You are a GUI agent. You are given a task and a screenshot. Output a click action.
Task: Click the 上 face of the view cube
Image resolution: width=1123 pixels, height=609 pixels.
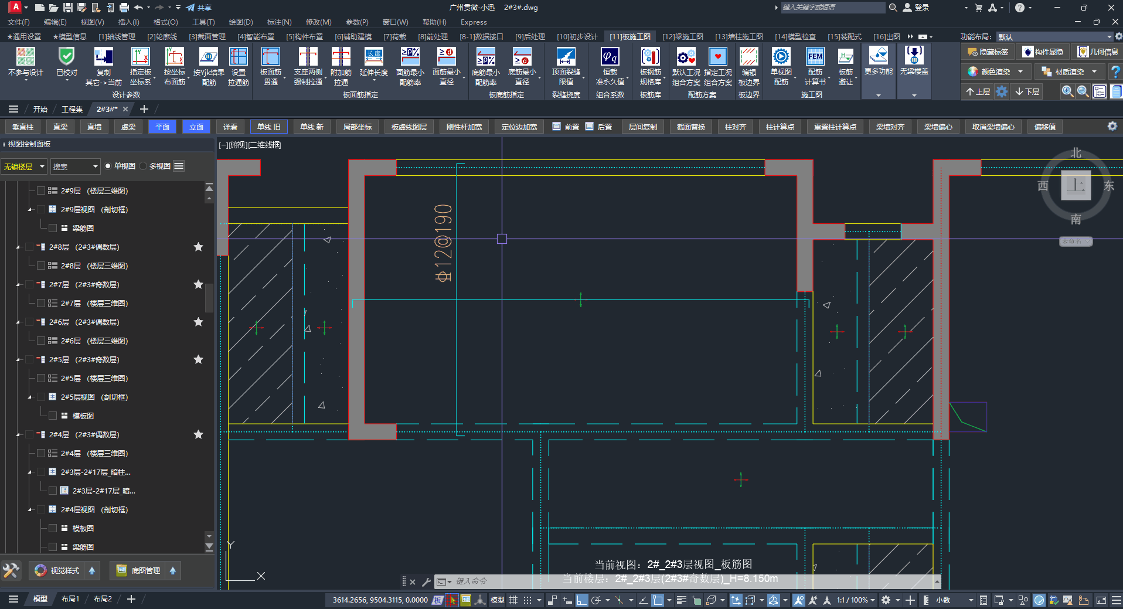(1076, 185)
